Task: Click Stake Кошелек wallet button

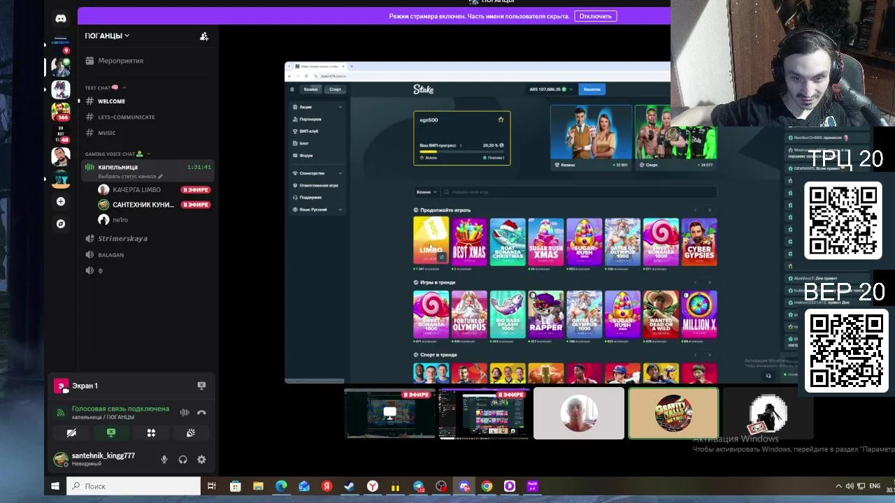Action: [x=592, y=89]
